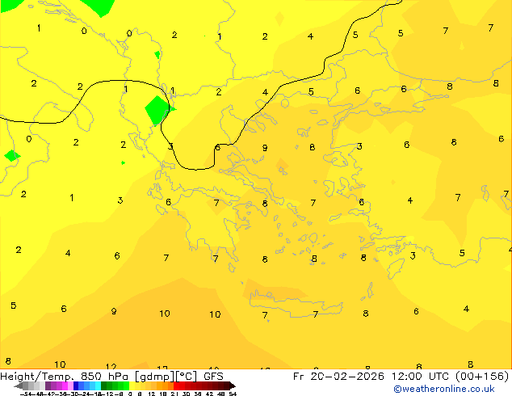Click the gray left arrow end of the color scale
Screen dimensions: 512x396
click(19, 386)
